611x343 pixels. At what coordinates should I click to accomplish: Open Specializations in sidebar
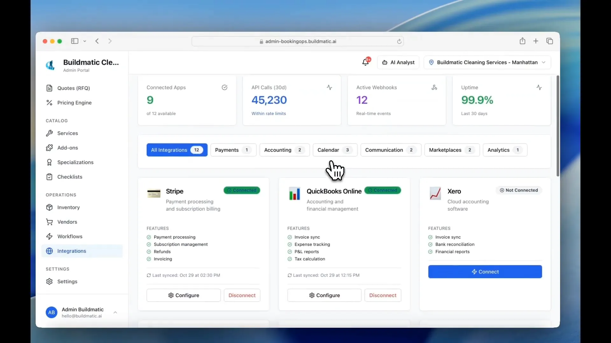pos(82,162)
